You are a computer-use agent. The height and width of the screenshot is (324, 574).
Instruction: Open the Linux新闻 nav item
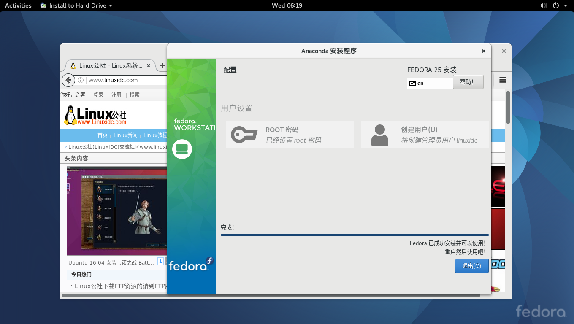click(125, 135)
